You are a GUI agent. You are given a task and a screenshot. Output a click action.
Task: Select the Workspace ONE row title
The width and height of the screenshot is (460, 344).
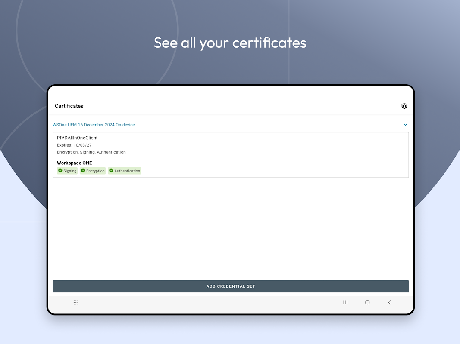pos(75,163)
